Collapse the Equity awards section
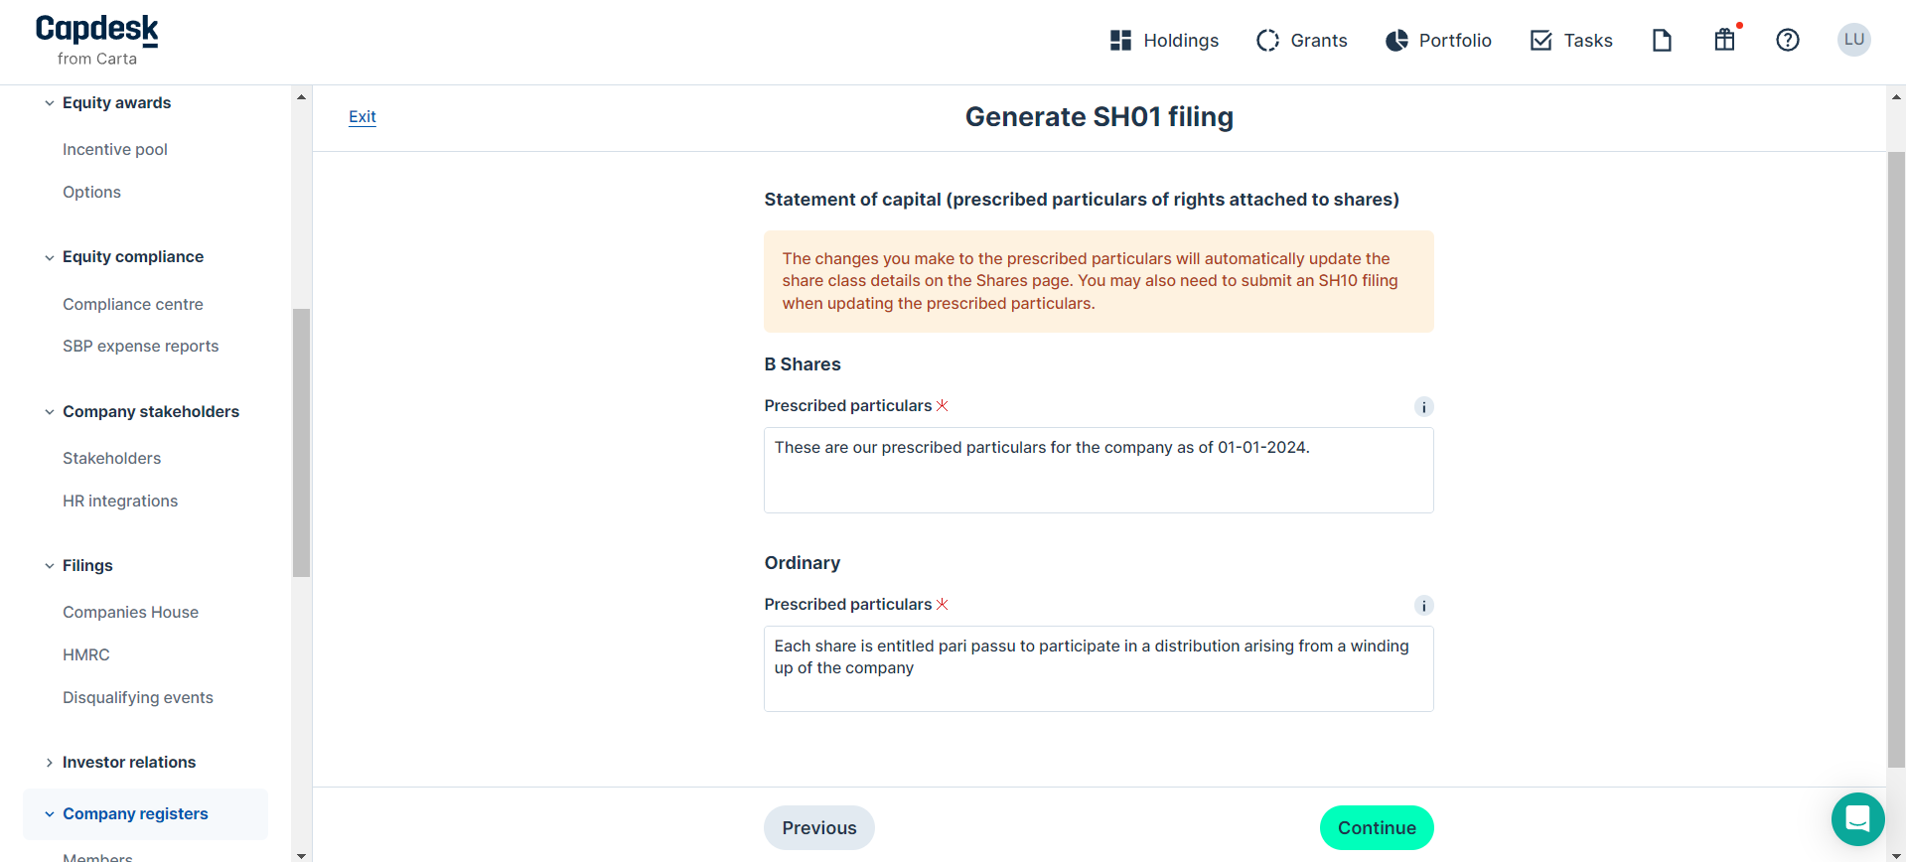The image size is (1906, 862). 50,103
